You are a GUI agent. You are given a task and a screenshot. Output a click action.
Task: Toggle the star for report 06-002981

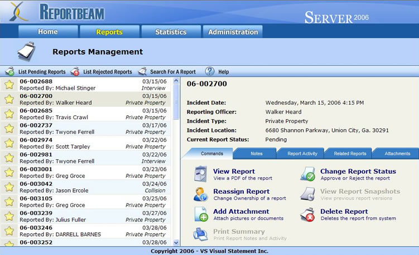click(x=9, y=158)
